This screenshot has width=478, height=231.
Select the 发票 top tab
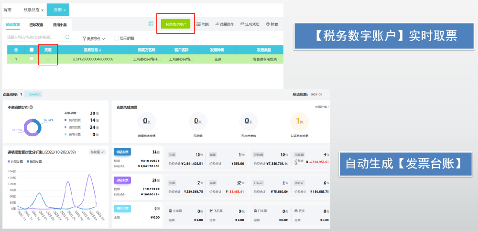58,10
